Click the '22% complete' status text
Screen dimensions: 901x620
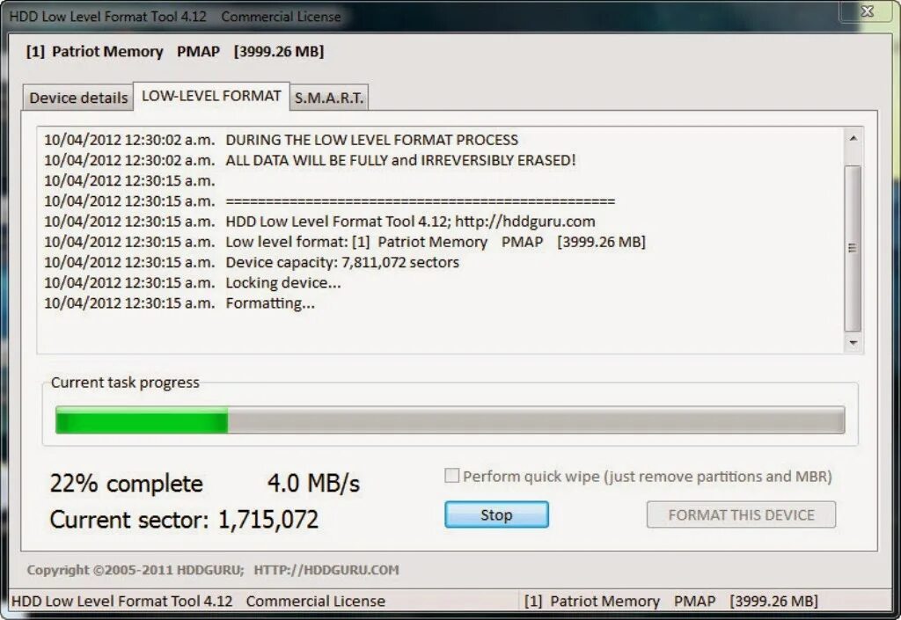click(x=127, y=484)
